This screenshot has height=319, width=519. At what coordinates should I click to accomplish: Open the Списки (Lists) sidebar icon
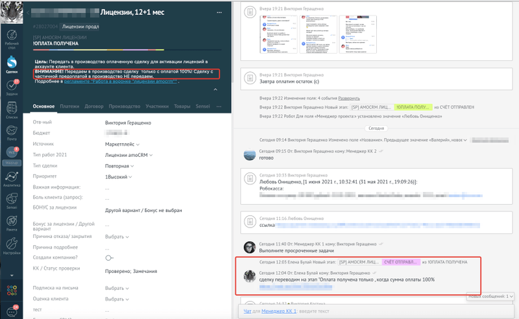(11, 110)
